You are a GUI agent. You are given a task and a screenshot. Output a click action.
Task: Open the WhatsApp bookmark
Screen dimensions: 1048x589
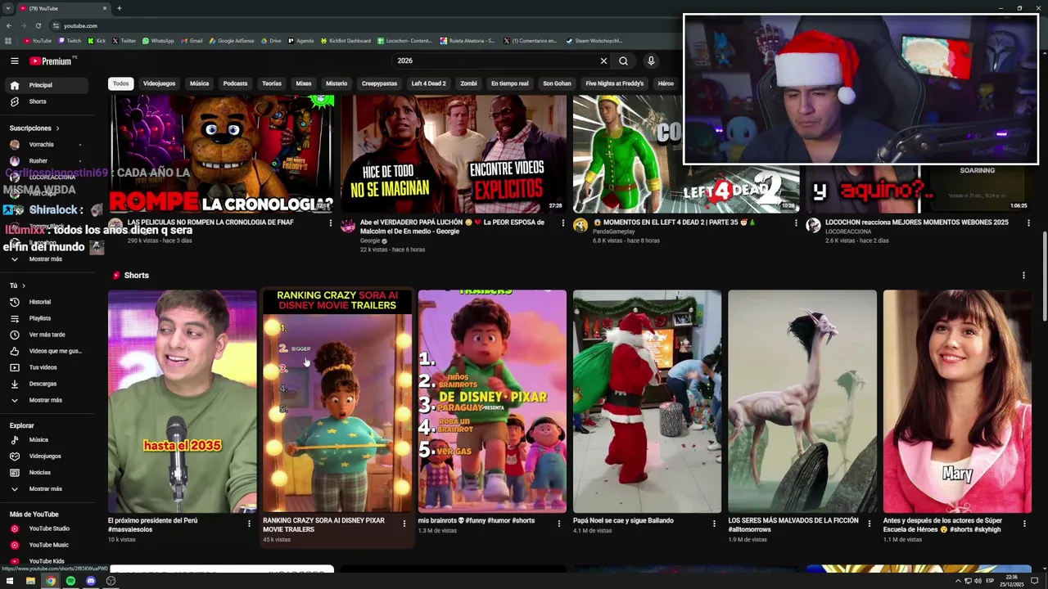[158, 41]
